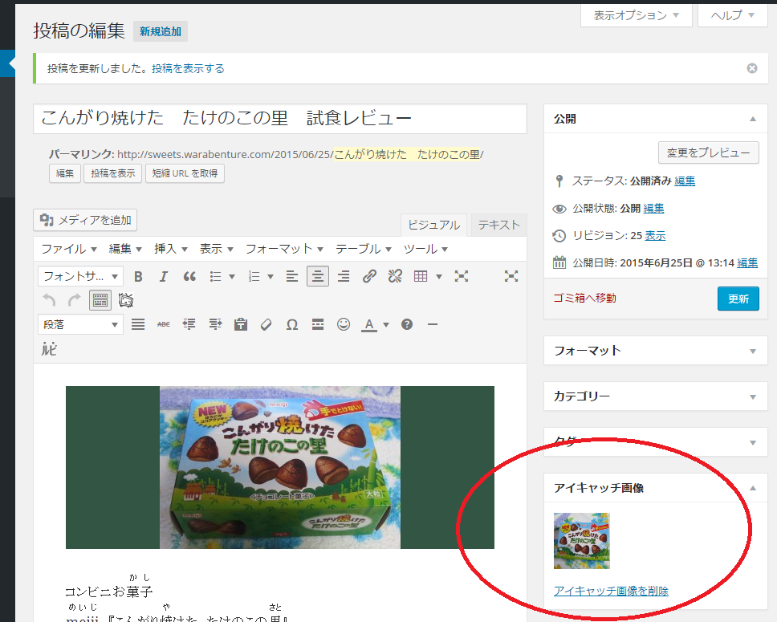Expand the カテゴリー panel

[753, 396]
